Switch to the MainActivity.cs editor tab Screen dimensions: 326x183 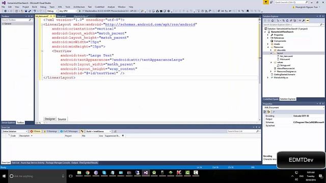81,16
